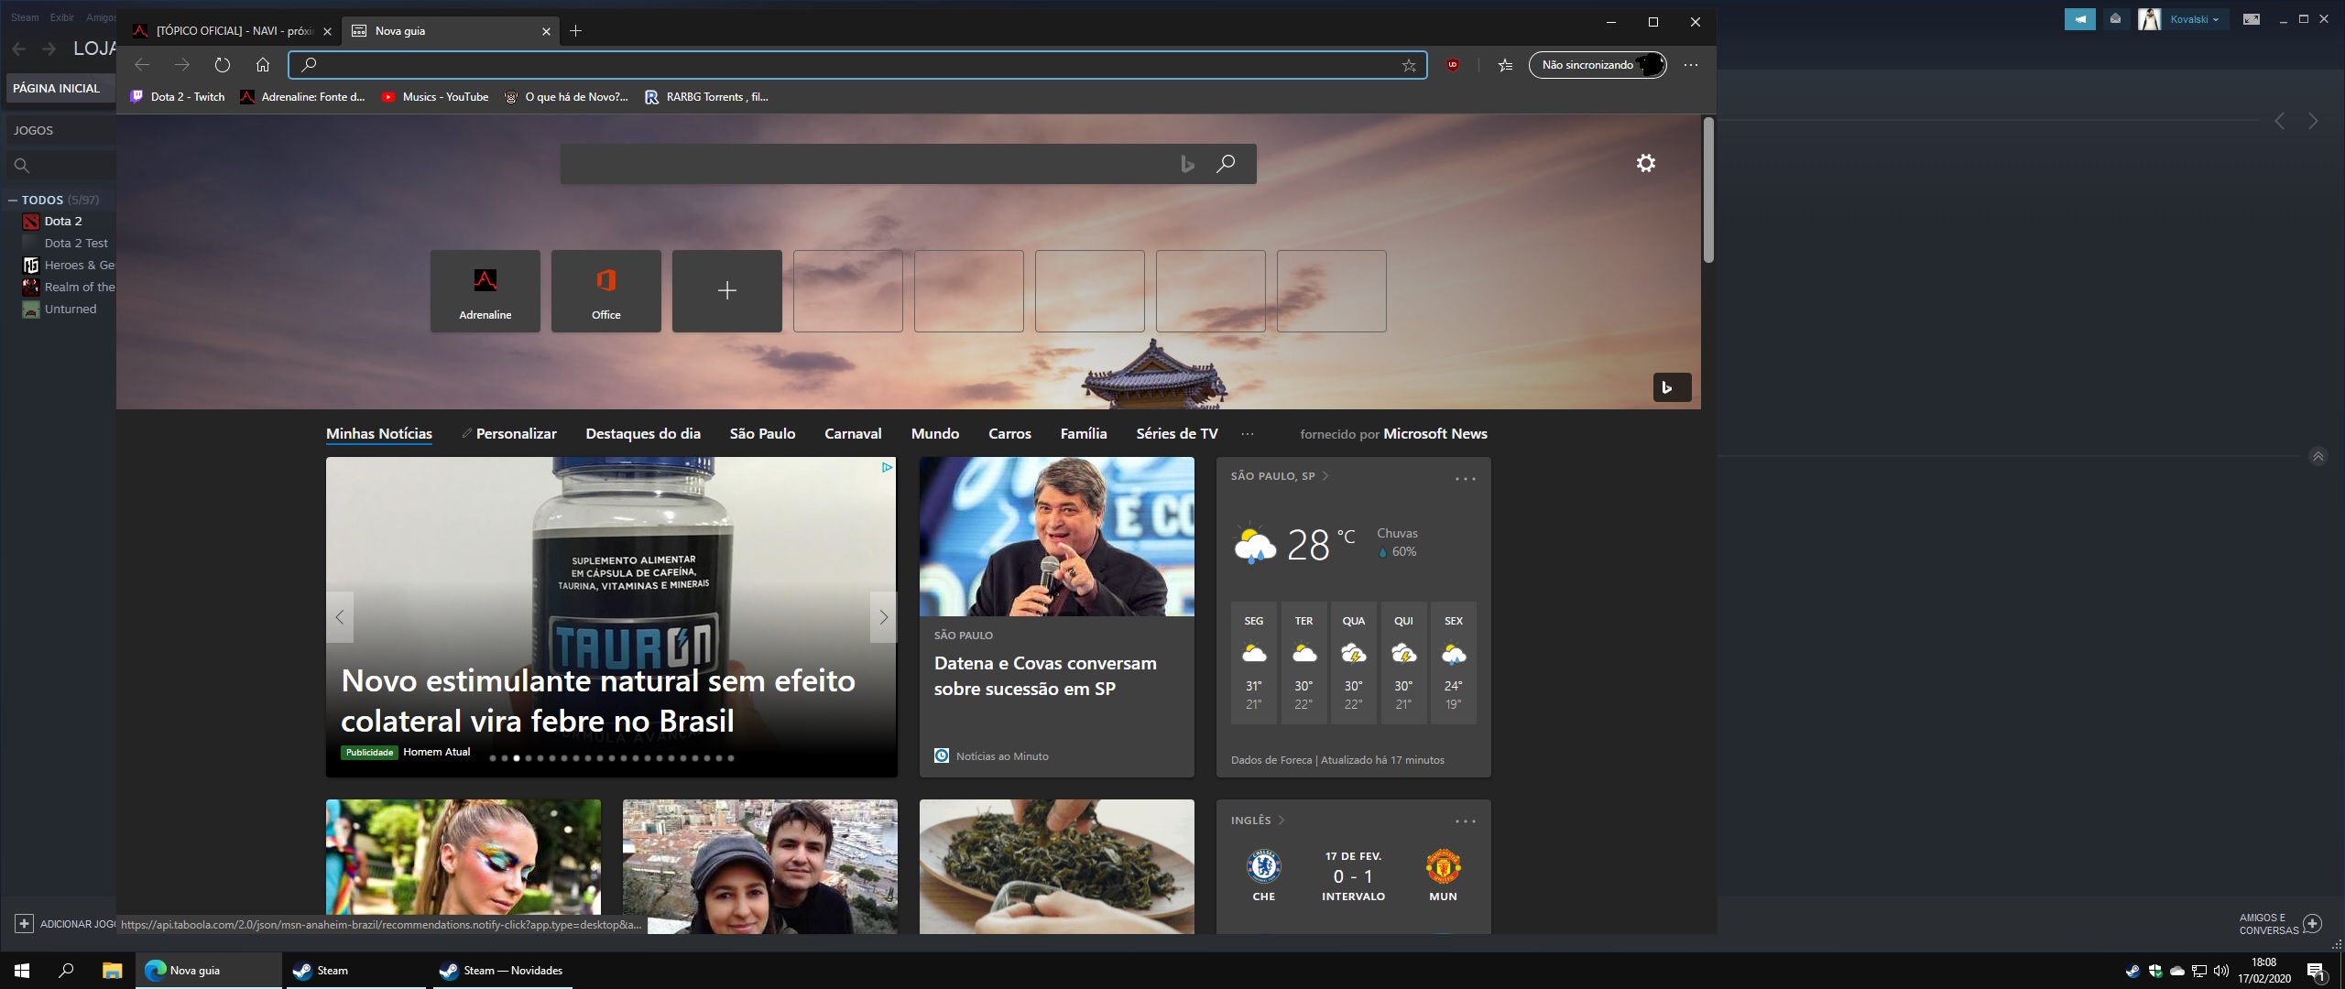
Task: Advance news carousel with right arrow
Action: pos(883,617)
